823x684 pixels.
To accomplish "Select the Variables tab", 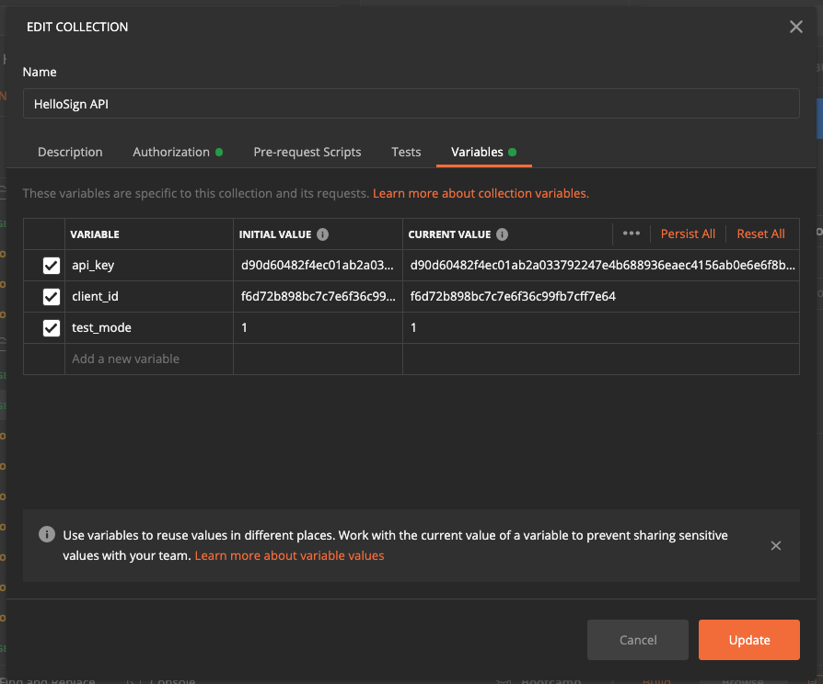I will click(483, 152).
